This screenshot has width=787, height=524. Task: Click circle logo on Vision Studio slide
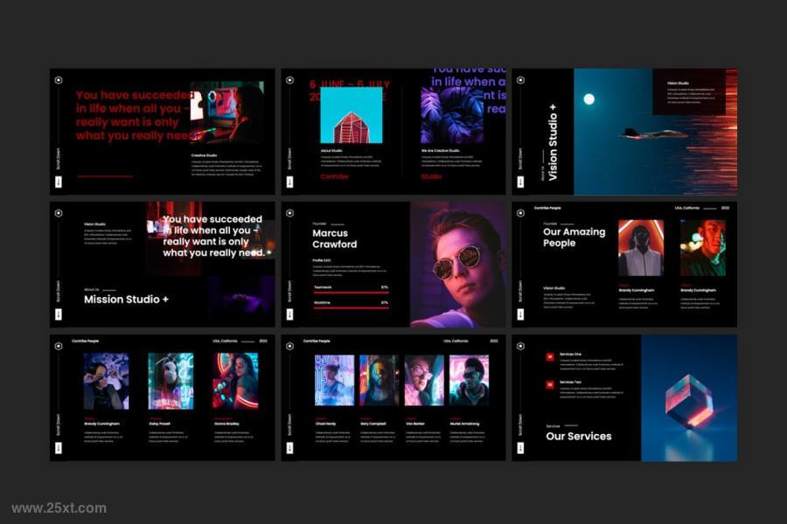pos(520,80)
